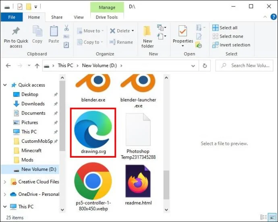Switch to the View ribbon tab
Image resolution: width=278 pixels, height=222 pixels.
coord(79,17)
